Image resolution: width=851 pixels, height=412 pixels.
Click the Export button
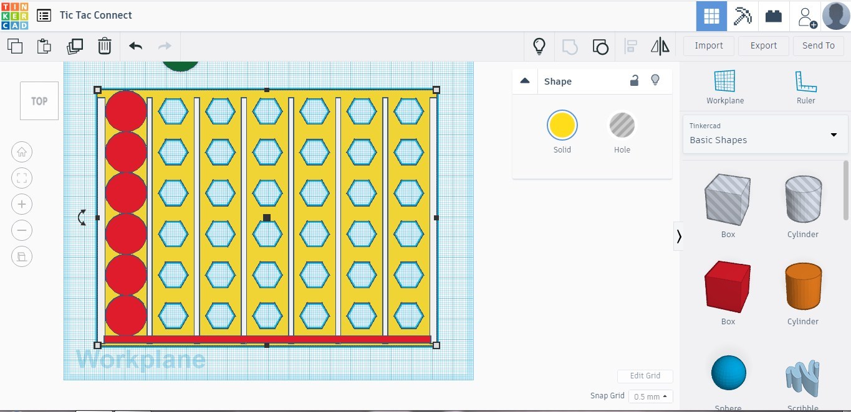(x=763, y=45)
